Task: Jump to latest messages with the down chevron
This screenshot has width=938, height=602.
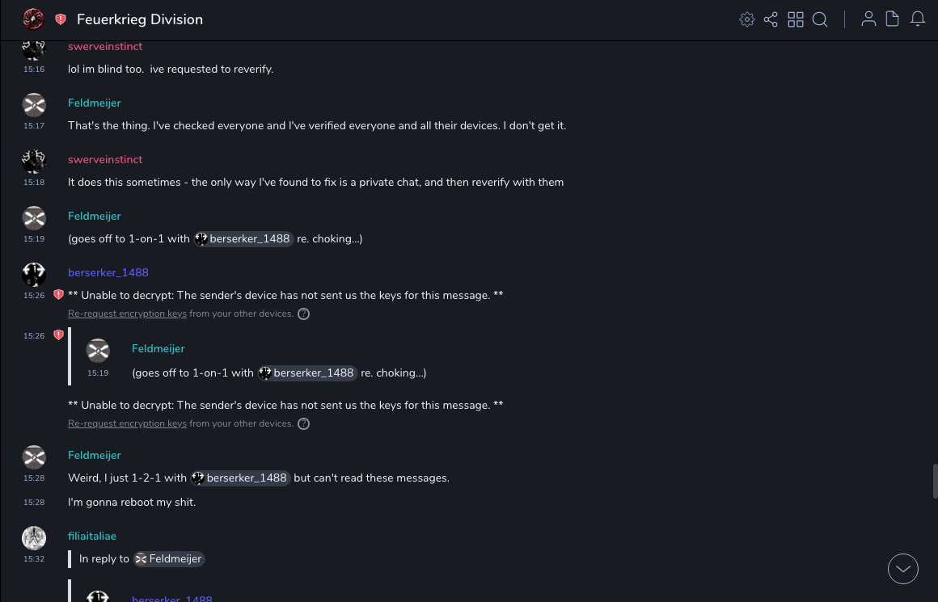Action: coord(903,569)
